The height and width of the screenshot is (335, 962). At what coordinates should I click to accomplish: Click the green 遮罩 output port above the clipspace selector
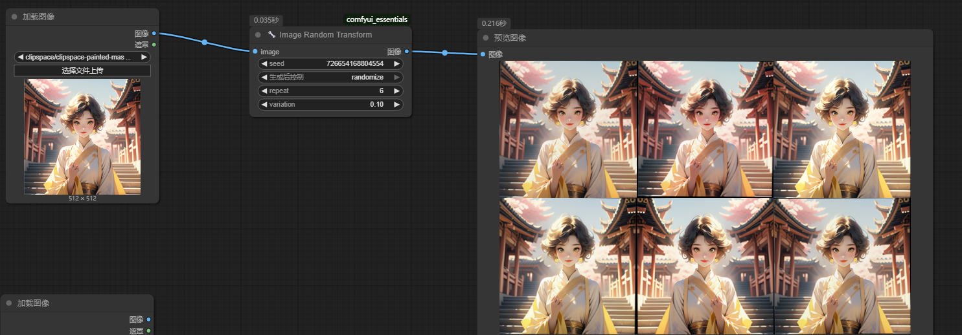click(154, 45)
